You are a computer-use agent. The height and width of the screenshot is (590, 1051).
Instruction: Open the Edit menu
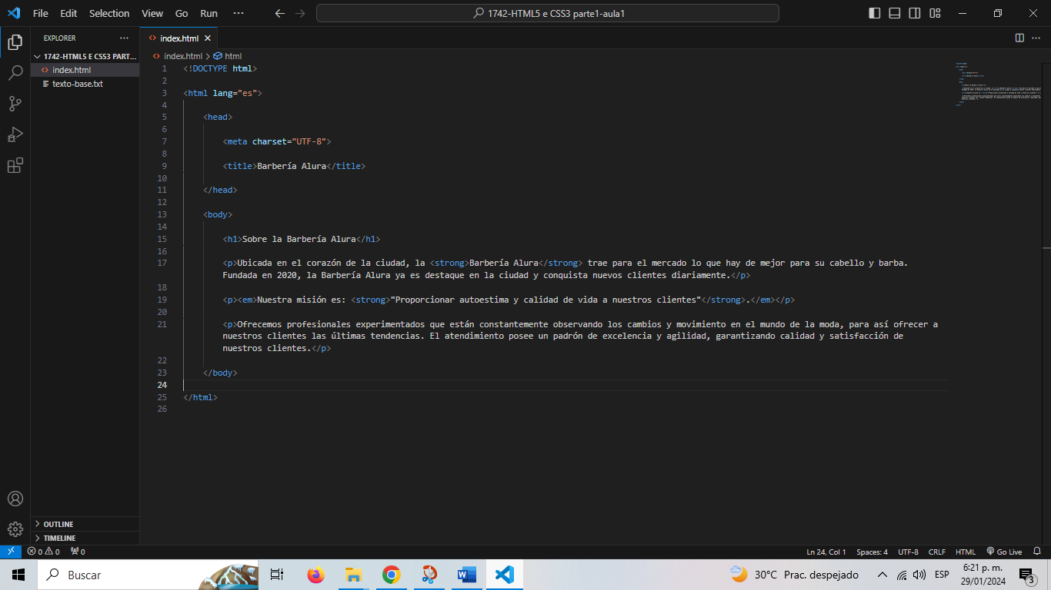tap(68, 13)
